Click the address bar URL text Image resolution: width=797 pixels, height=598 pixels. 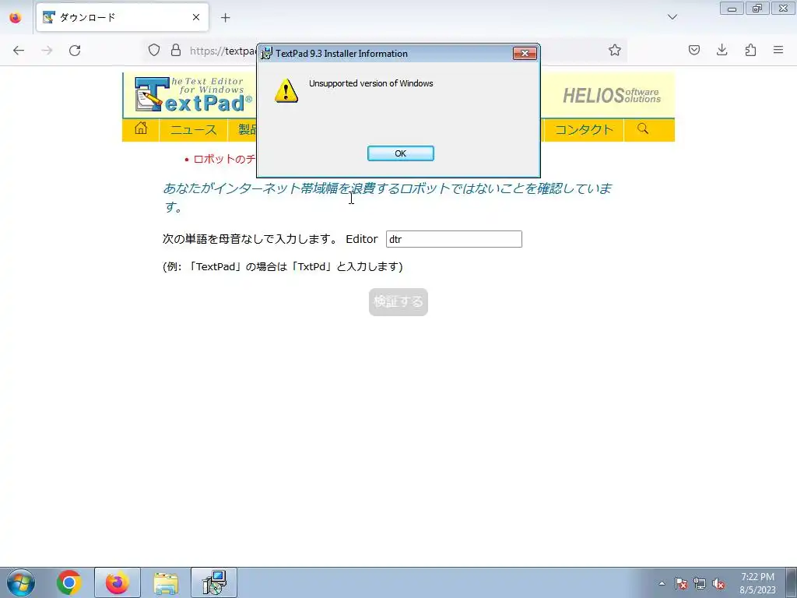[223, 51]
